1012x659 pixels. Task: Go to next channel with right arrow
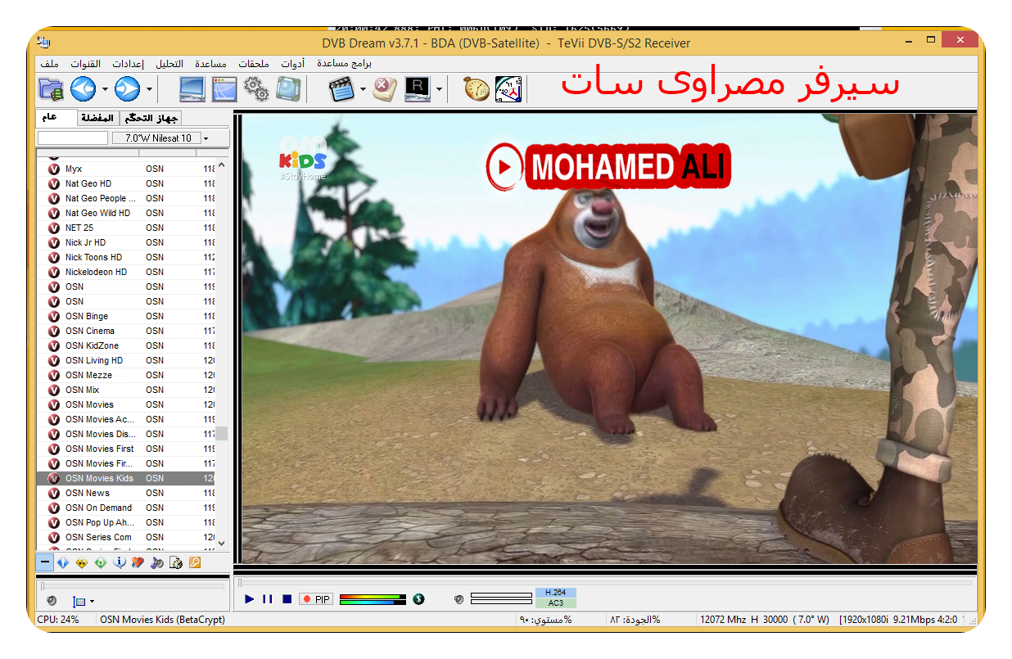128,88
